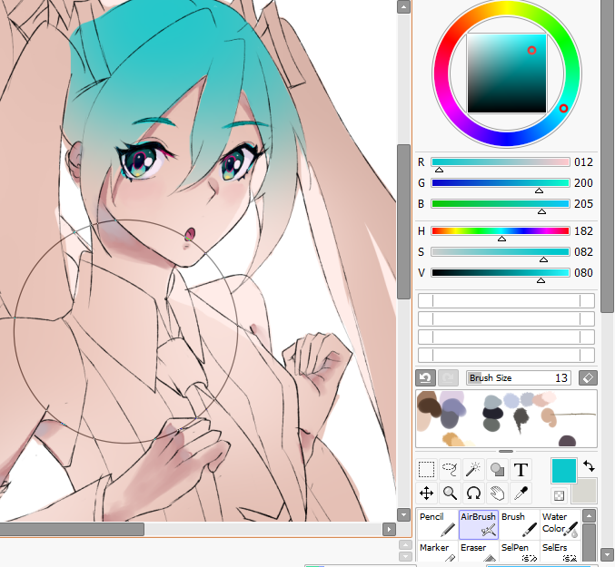Select the Lasso tool

450,469
